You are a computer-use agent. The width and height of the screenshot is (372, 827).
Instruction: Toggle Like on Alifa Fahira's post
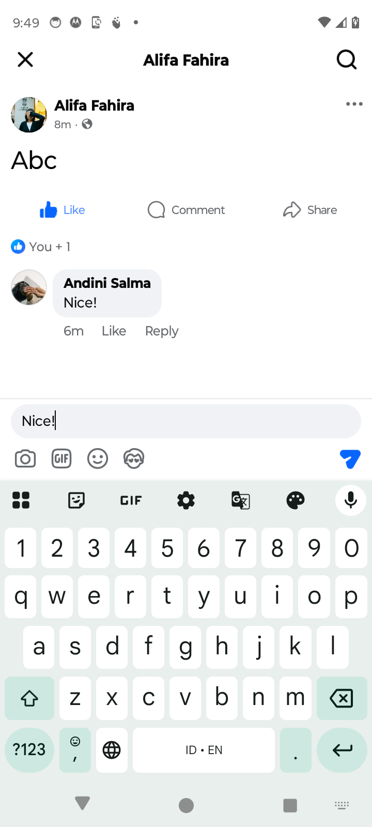(x=63, y=210)
